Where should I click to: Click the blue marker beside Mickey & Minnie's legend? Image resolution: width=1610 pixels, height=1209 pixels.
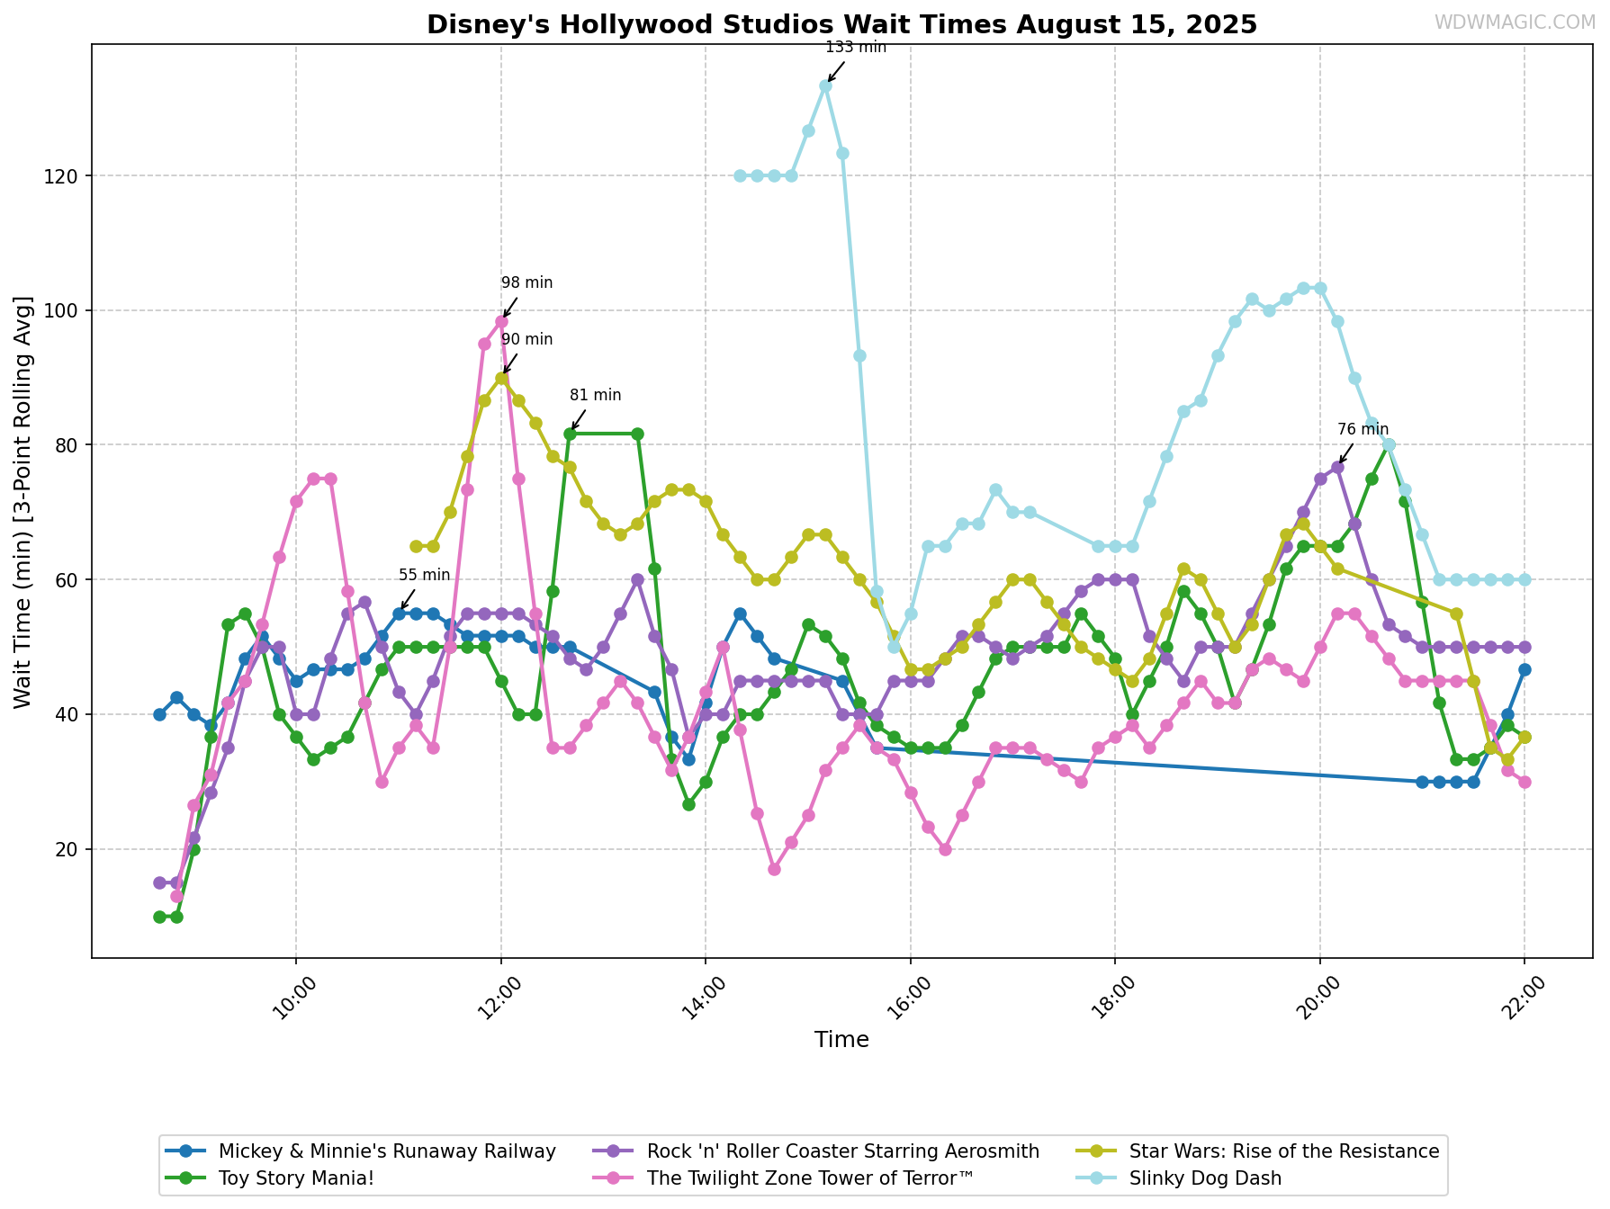click(186, 1151)
